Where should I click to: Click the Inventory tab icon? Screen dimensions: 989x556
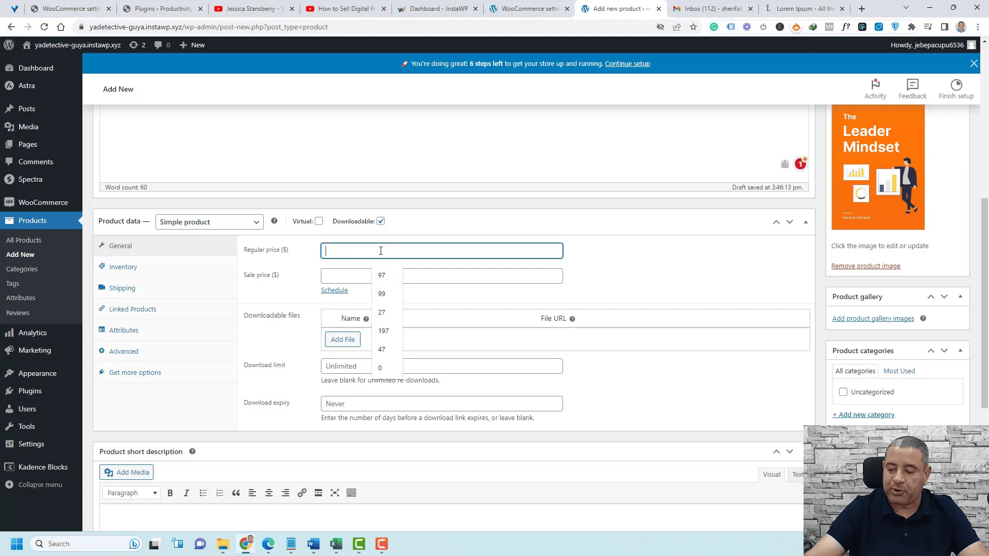coord(102,266)
